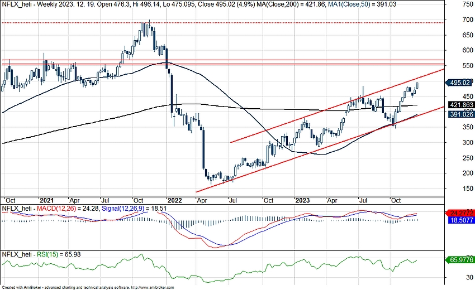Click the 2021 year label on time axis
Image resolution: width=475 pixels, height=290 pixels.
[46, 200]
